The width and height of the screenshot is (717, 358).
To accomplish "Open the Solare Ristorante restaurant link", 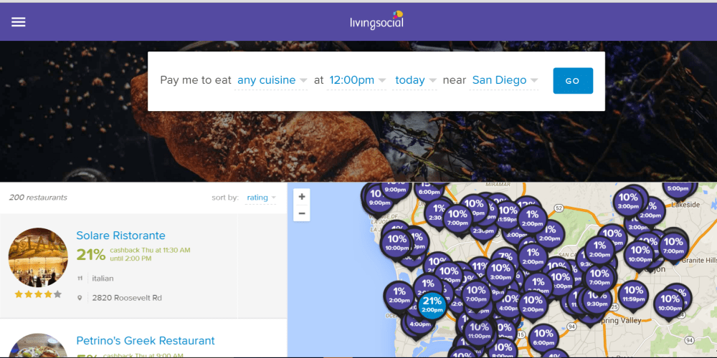I will pos(120,236).
